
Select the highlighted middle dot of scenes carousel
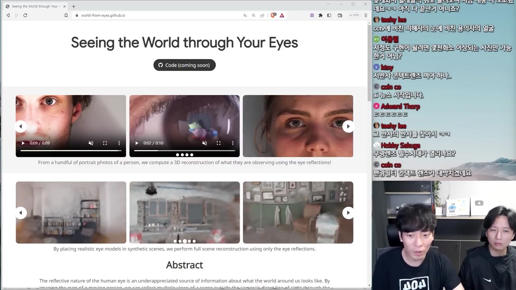coord(185,241)
